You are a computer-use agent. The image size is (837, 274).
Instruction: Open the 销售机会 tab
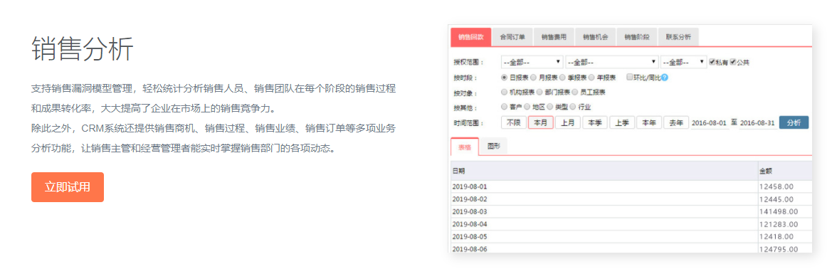(596, 38)
